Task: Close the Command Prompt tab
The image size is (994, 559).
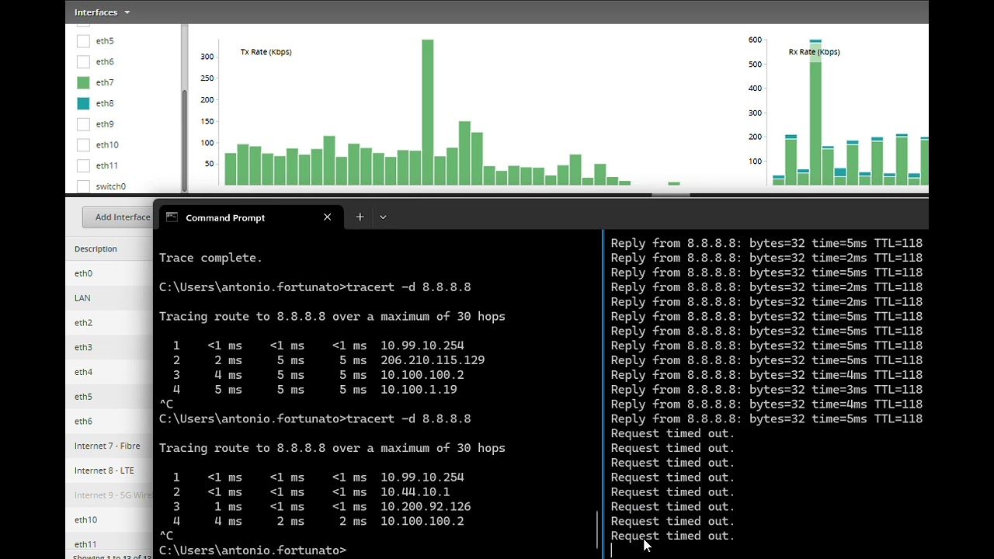Action: tap(327, 217)
